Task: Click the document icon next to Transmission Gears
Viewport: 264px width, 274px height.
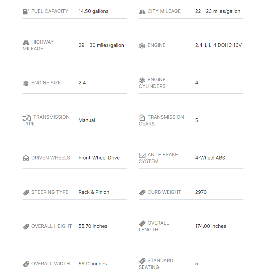Action: [x=142, y=117]
